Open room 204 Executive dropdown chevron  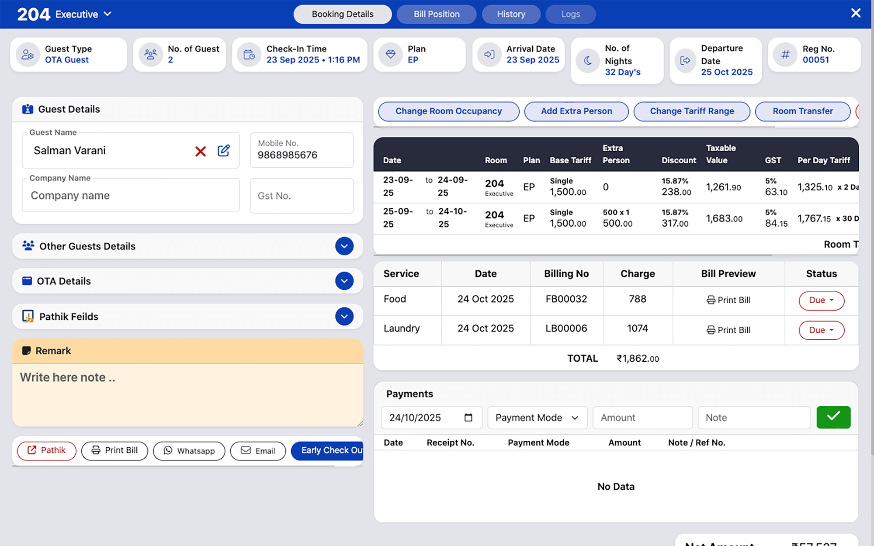[108, 14]
